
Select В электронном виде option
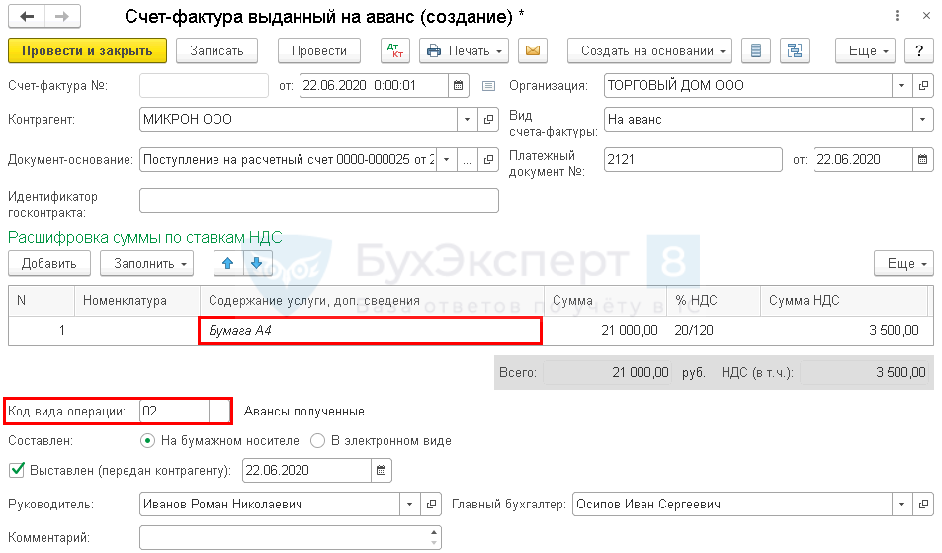point(318,441)
